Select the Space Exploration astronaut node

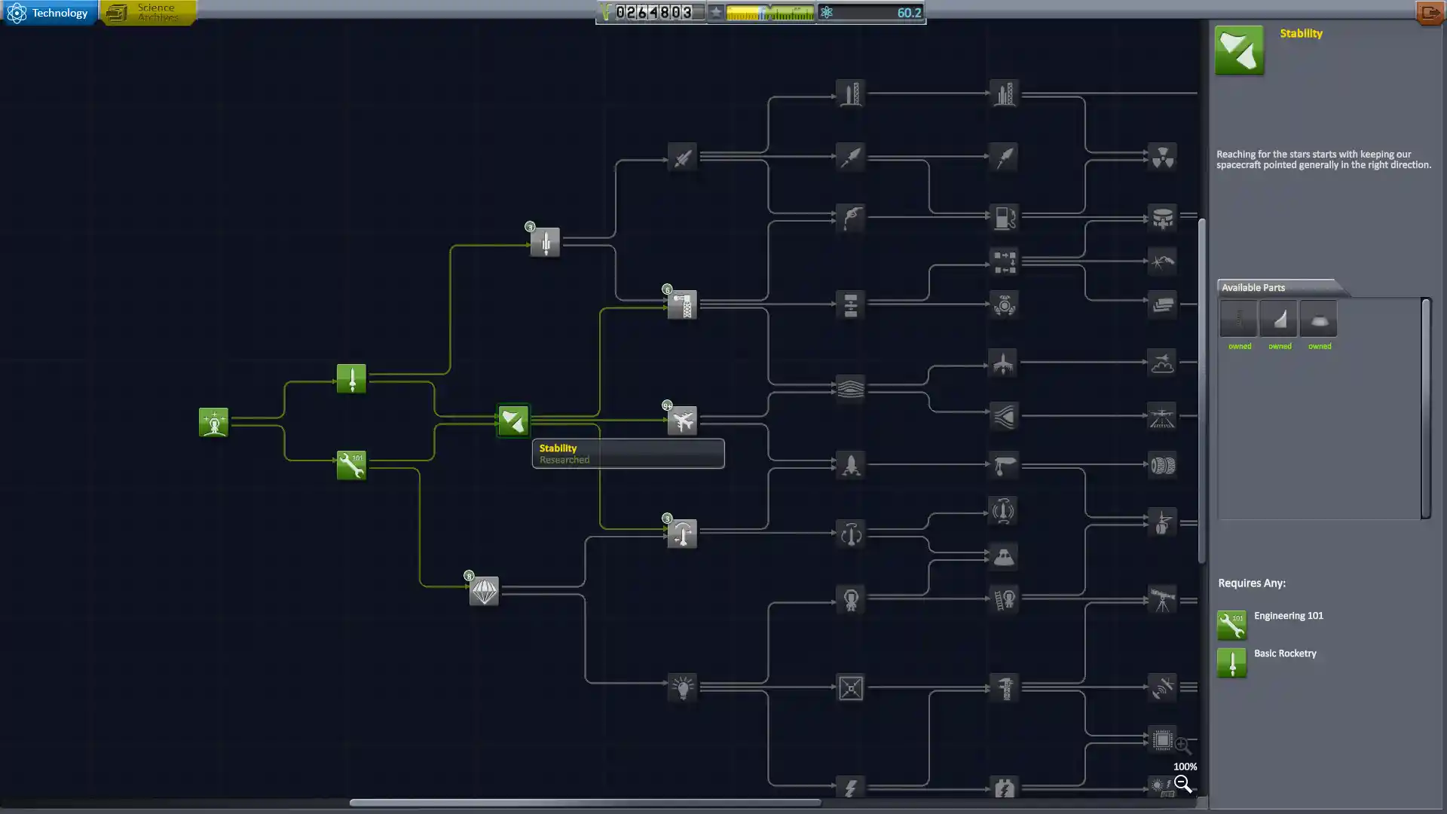click(850, 600)
